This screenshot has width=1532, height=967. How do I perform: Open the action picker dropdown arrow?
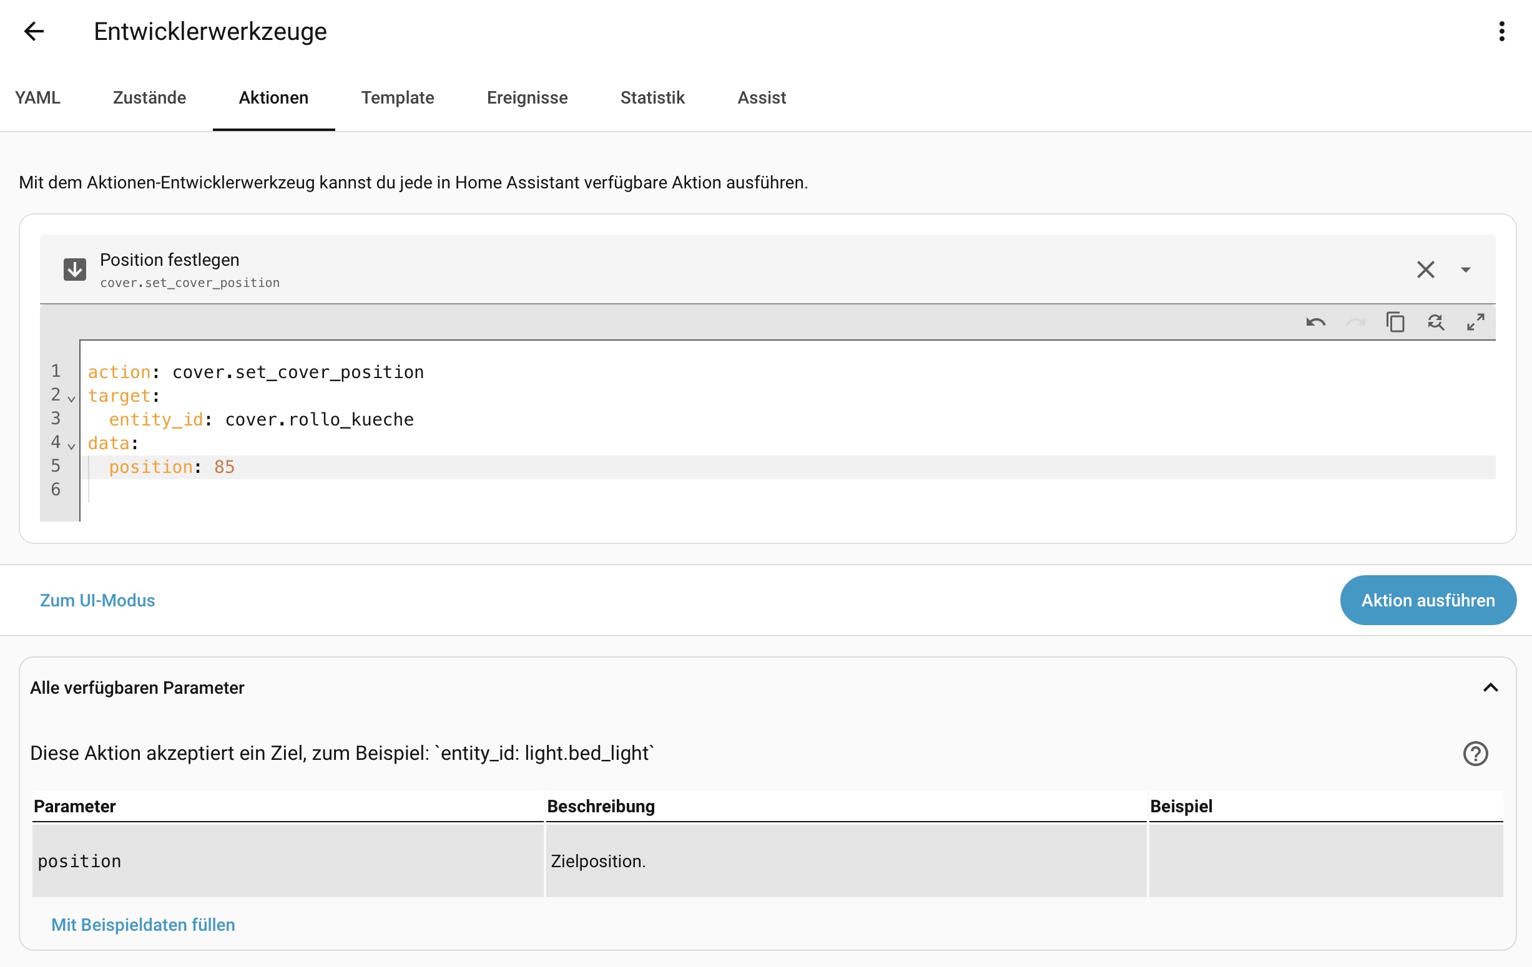click(1465, 270)
